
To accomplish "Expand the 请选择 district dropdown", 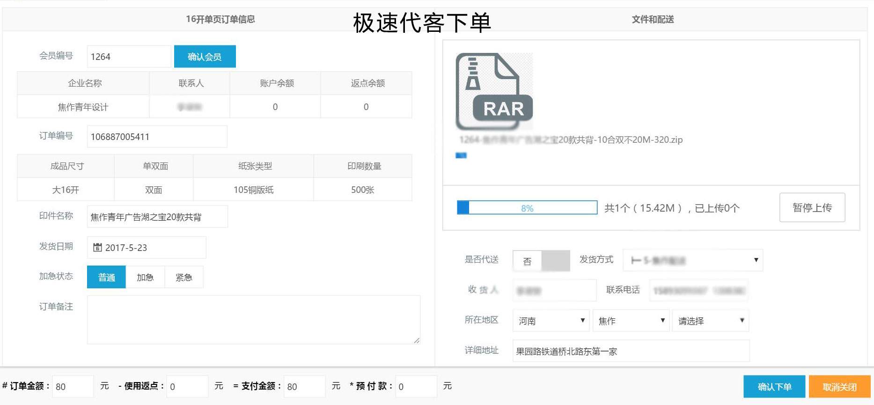I will click(x=710, y=321).
